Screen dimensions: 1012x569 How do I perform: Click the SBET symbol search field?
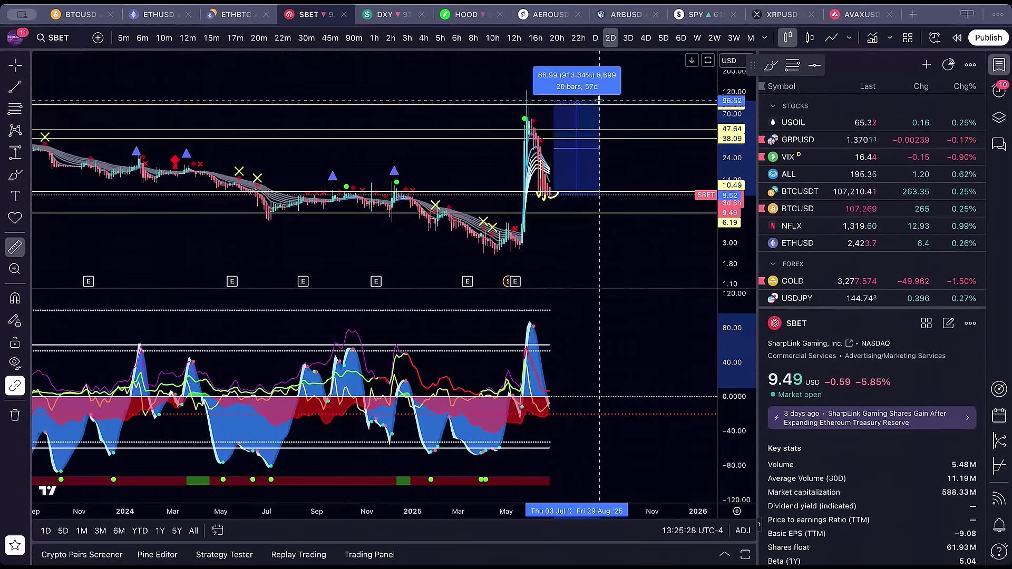tap(58, 37)
